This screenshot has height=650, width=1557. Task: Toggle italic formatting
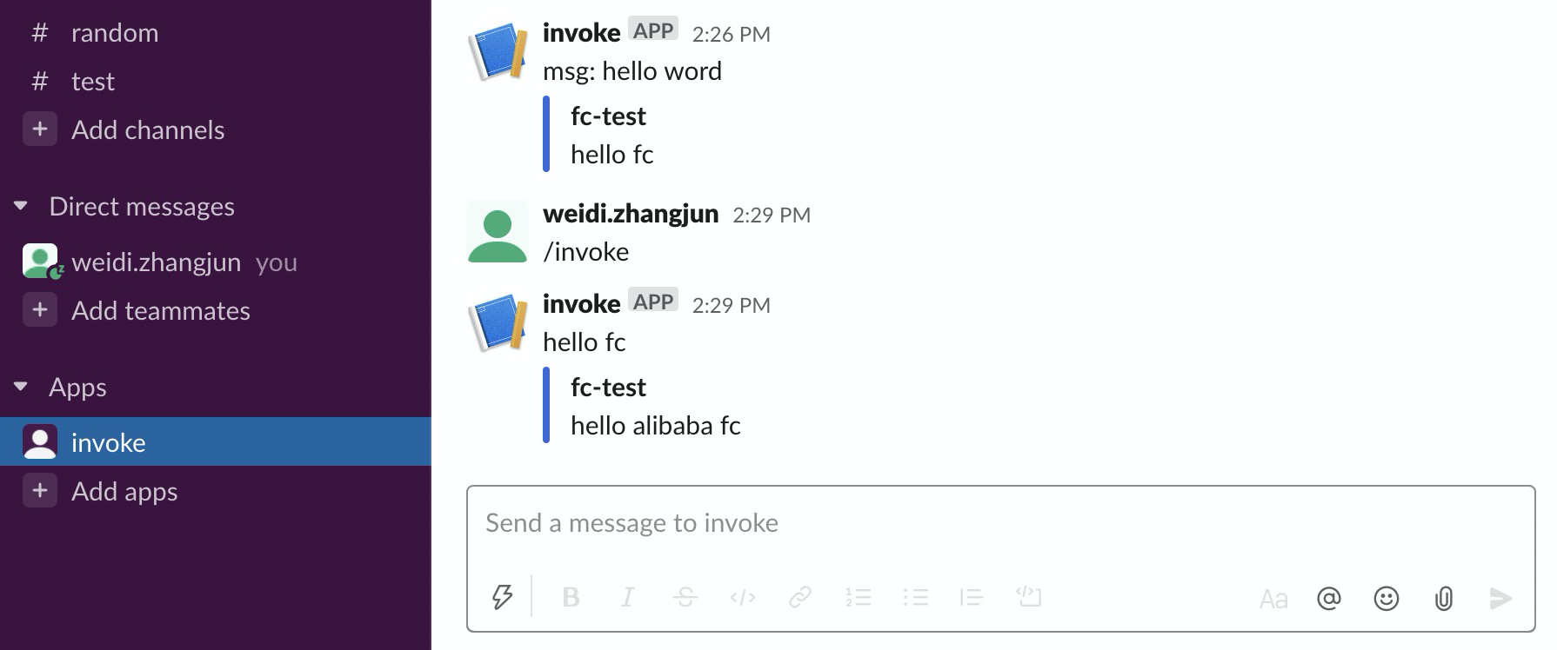coord(628,597)
